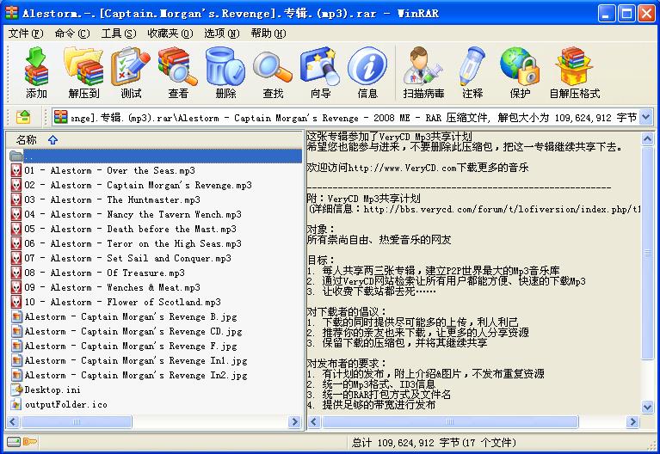
Task: Click the key password icon in status bar
Action: tap(30, 442)
